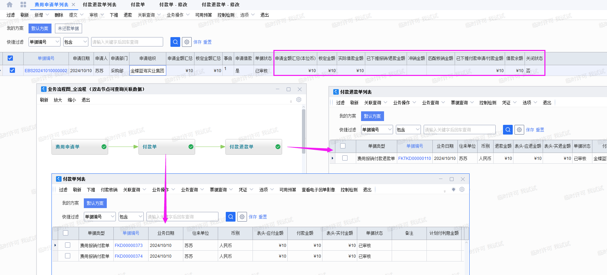Check row FKD00000374 checkbox
This screenshot has width=607, height=275.
67,256
